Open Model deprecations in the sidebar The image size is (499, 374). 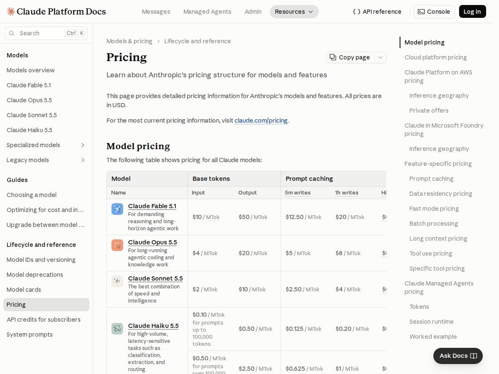pos(46,275)
